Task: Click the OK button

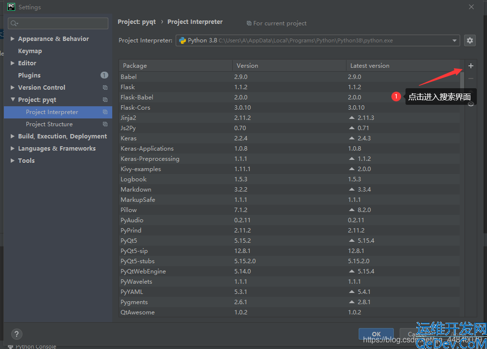Action: [x=376, y=334]
